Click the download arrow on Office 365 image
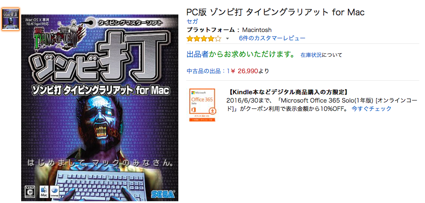This screenshot has height=203, width=425. point(211,110)
